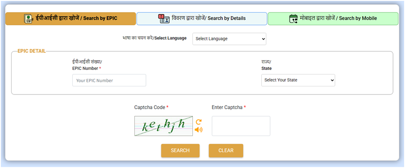Click the captcha image kethjh
The height and width of the screenshot is (168, 405).
coord(163,126)
